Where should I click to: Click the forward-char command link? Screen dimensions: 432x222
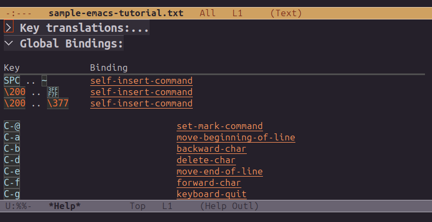(x=208, y=183)
